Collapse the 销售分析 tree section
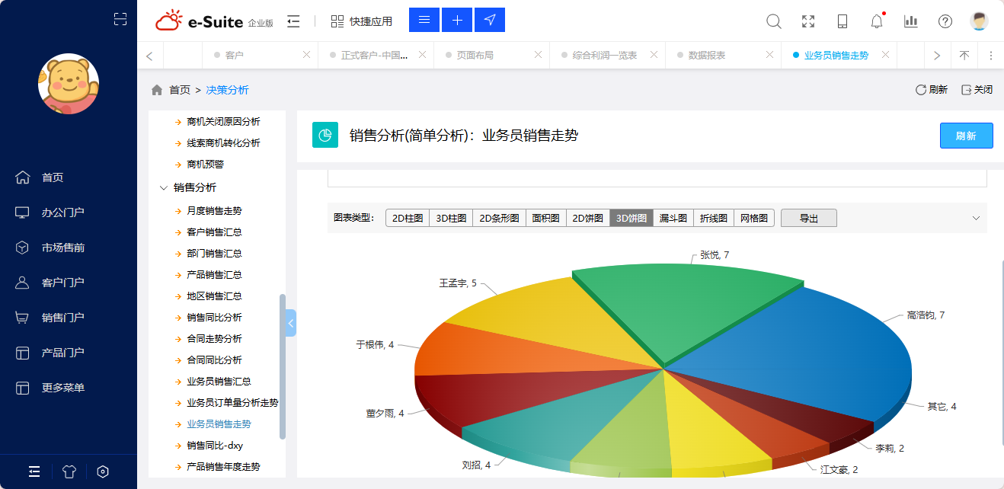This screenshot has width=1004, height=489. tap(165, 187)
